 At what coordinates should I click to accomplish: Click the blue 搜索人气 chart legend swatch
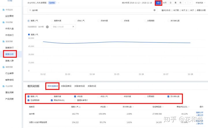click(x=29, y=34)
